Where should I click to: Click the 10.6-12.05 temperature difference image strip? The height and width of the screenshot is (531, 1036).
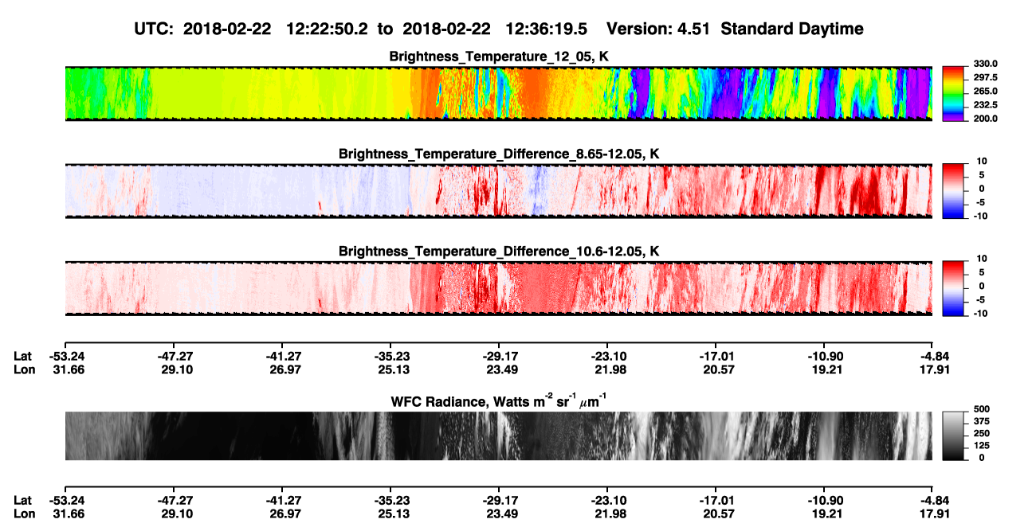tap(498, 288)
